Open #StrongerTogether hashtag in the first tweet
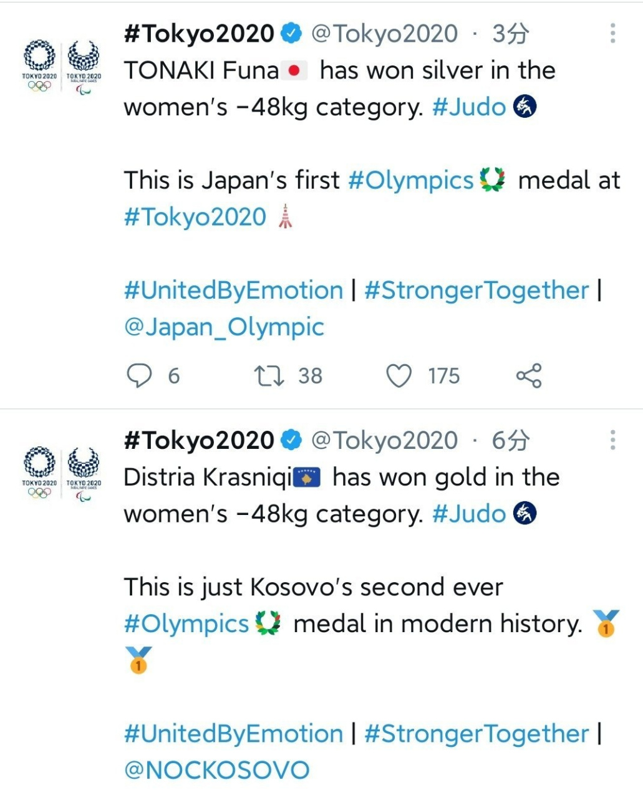Image resolution: width=643 pixels, height=798 pixels. [476, 291]
